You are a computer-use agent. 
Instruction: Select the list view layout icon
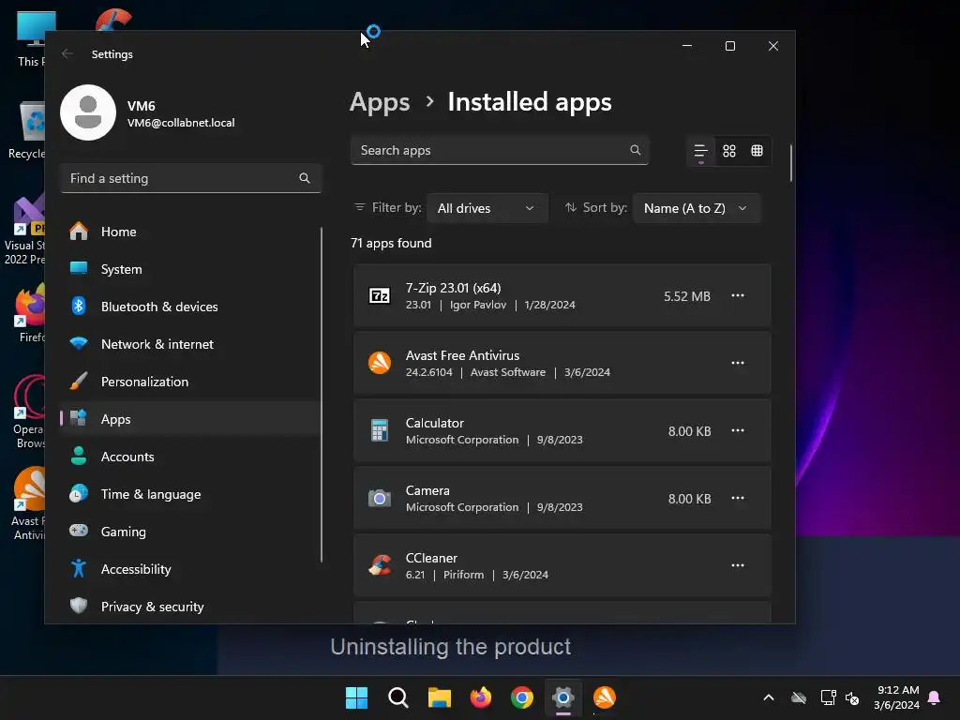click(701, 151)
